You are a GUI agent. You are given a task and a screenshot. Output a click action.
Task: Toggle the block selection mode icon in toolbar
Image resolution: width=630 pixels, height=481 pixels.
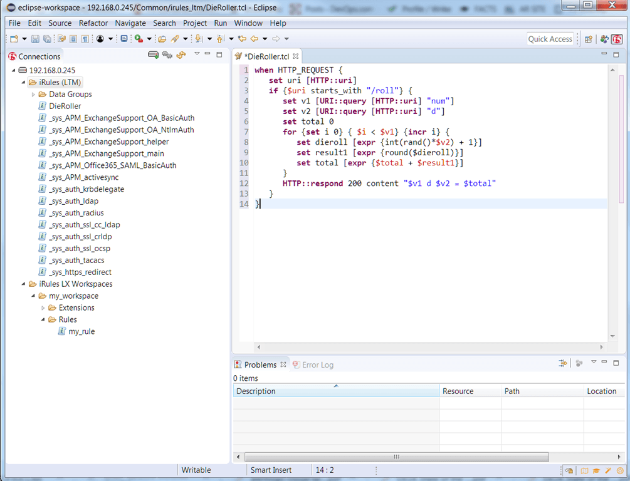click(x=73, y=39)
